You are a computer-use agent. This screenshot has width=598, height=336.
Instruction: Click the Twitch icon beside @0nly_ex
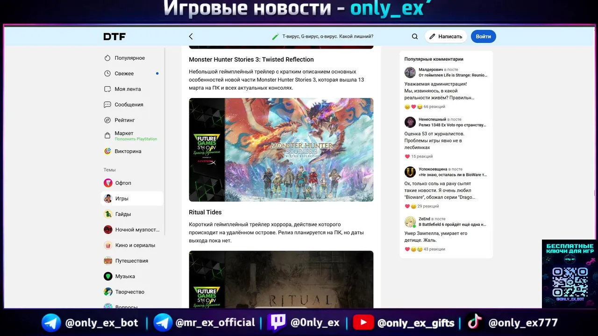point(276,322)
